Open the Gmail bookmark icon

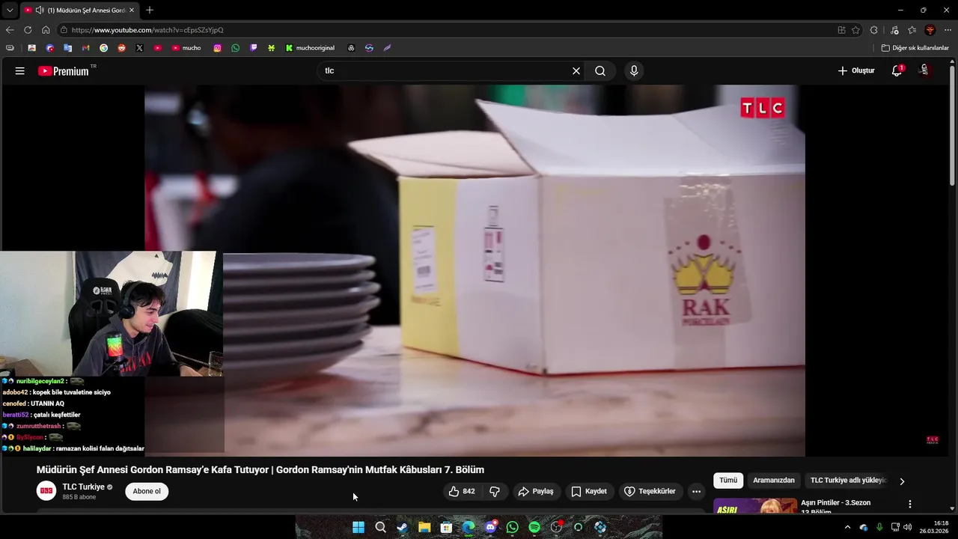[x=85, y=48]
